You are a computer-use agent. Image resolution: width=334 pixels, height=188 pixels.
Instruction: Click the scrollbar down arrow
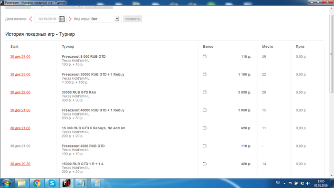[332, 176]
